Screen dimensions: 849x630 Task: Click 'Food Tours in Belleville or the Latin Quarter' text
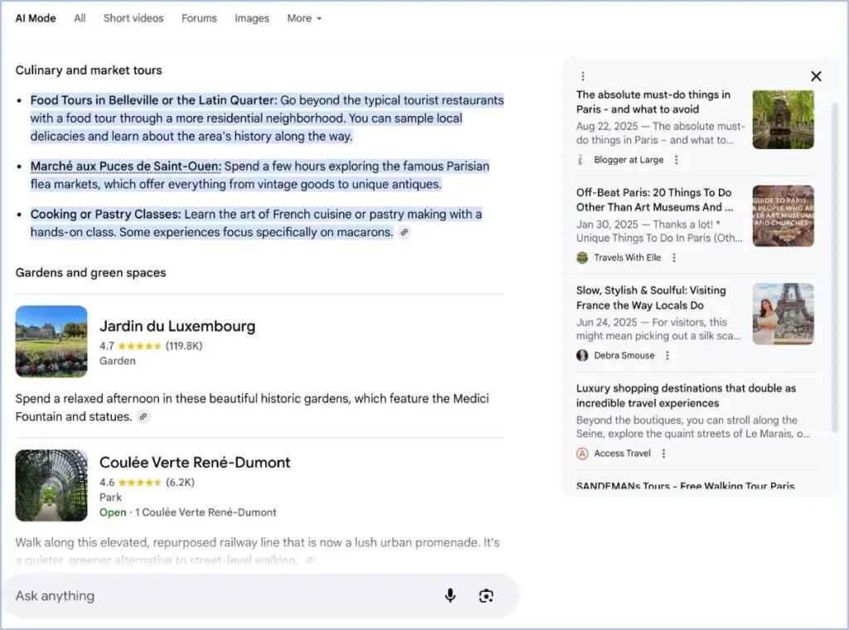point(153,100)
